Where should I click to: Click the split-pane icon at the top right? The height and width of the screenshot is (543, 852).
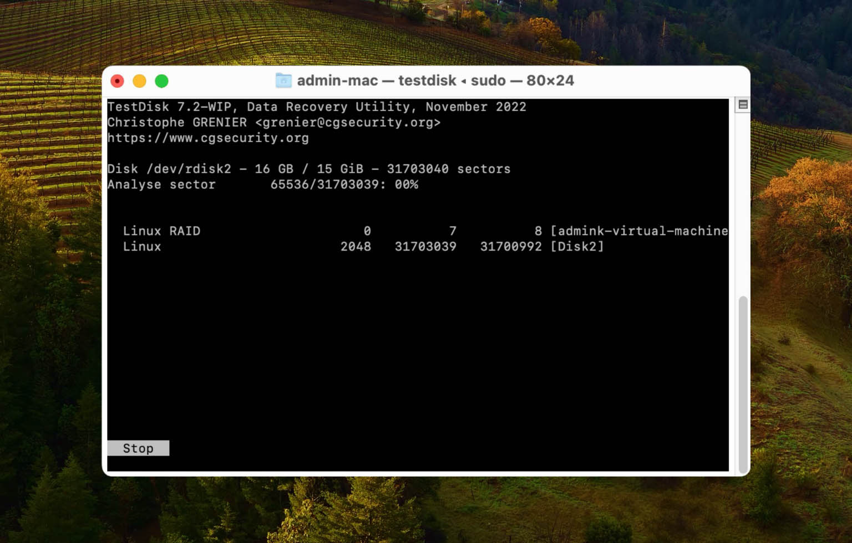(743, 103)
